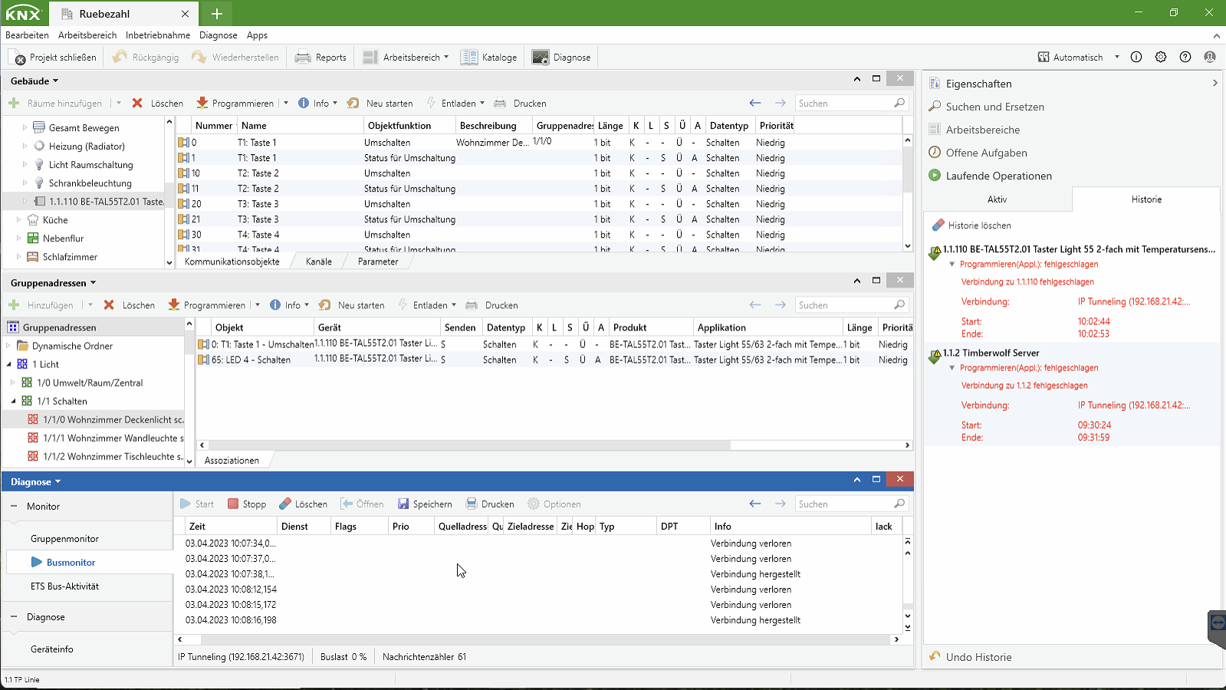Open the Diagnose panel title dropdown

(x=58, y=482)
